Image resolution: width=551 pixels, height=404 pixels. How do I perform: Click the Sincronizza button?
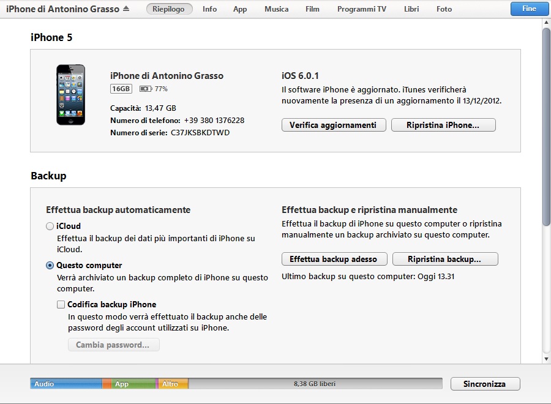[485, 384]
